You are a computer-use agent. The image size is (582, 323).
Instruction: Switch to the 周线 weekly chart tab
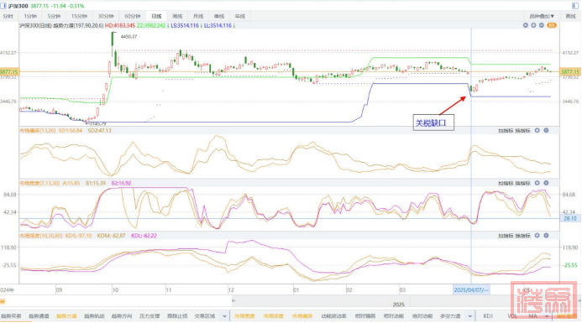[177, 16]
